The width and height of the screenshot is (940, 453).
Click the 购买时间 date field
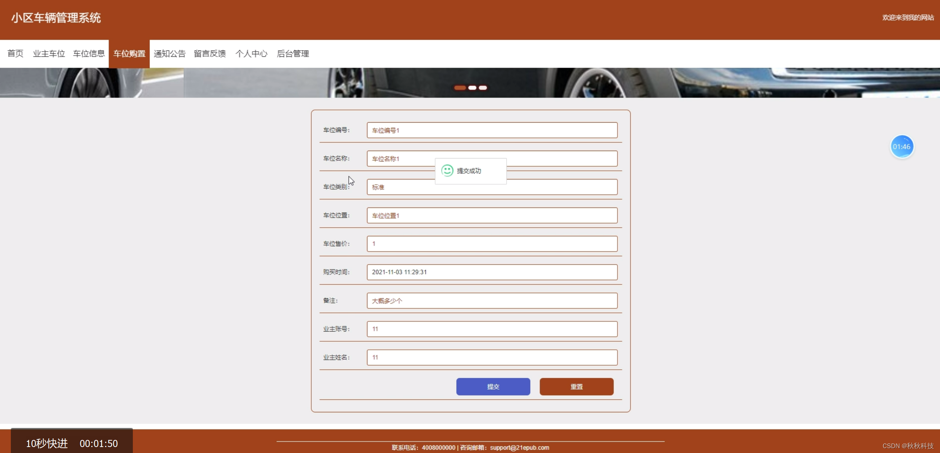coord(492,272)
